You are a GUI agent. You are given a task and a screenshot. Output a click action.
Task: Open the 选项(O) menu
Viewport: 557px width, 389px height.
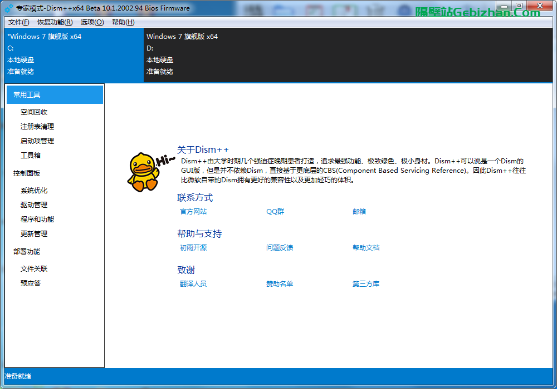click(92, 22)
